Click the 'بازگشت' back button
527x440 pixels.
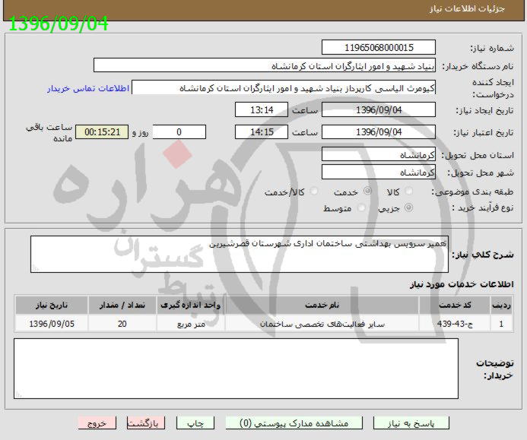click(x=146, y=423)
